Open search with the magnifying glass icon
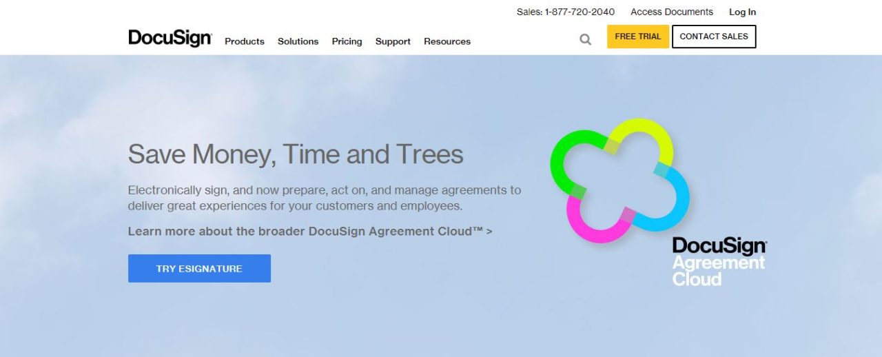Image resolution: width=882 pixels, height=357 pixels. [585, 40]
